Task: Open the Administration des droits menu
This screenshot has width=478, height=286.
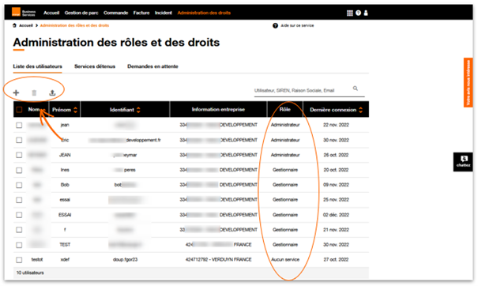Action: tap(204, 13)
